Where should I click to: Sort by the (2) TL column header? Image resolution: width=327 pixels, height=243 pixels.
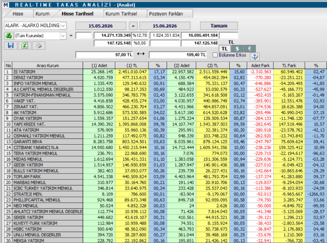pyautogui.click(x=213, y=66)
